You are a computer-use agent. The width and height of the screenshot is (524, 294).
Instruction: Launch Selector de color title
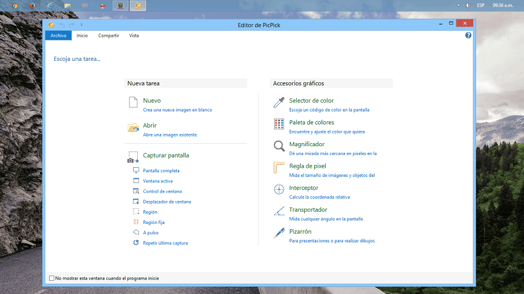[312, 101]
